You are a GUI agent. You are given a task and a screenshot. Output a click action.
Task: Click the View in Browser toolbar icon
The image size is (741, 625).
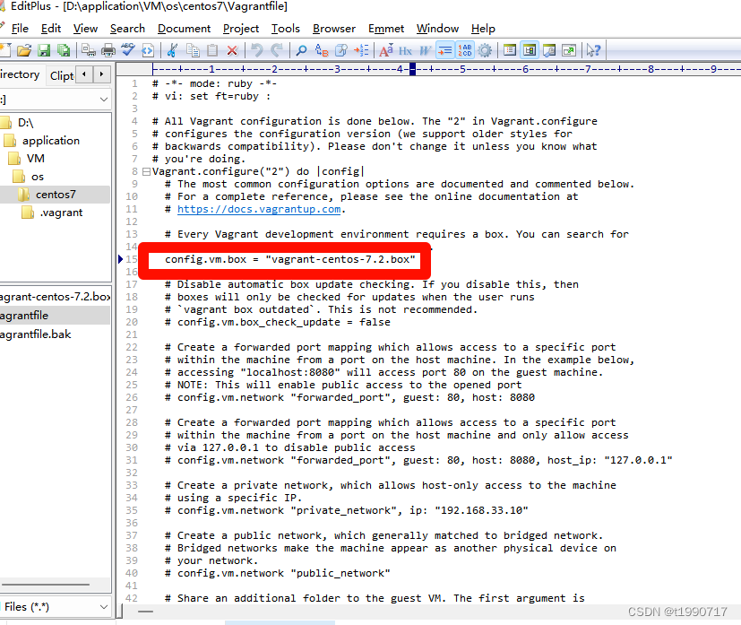pyautogui.click(x=148, y=50)
